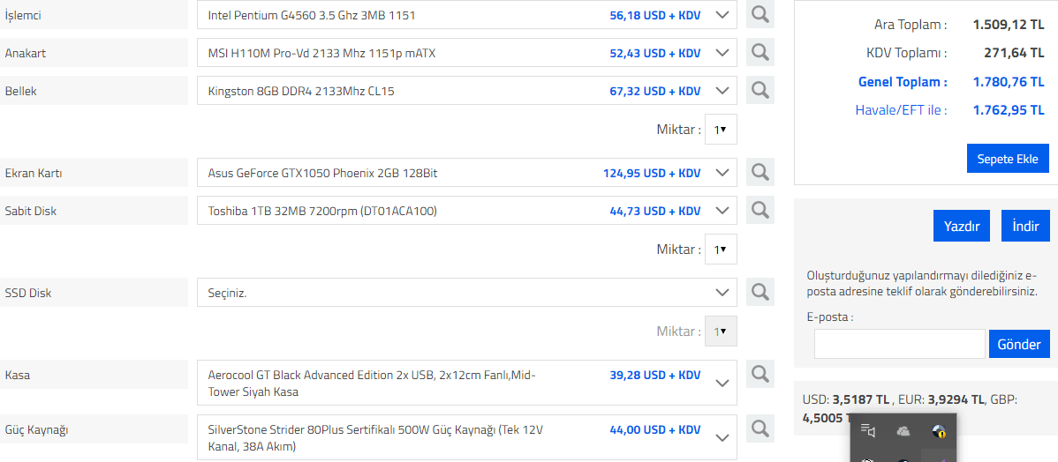The height and width of the screenshot is (462, 1058).
Task: Click the İndir download button
Action: point(1025,226)
